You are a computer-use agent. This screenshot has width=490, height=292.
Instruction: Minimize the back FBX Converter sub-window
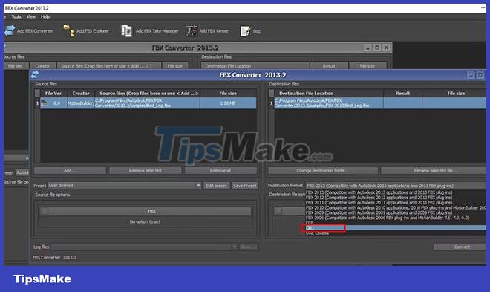coord(367,48)
